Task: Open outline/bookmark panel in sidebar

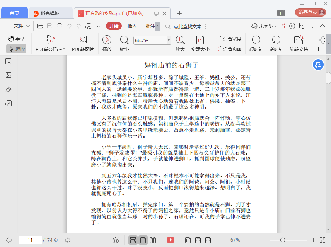Action: [x=9, y=61]
